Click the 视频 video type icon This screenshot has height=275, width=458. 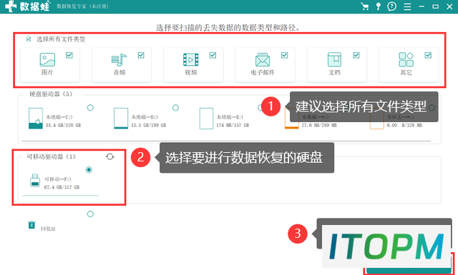[191, 60]
